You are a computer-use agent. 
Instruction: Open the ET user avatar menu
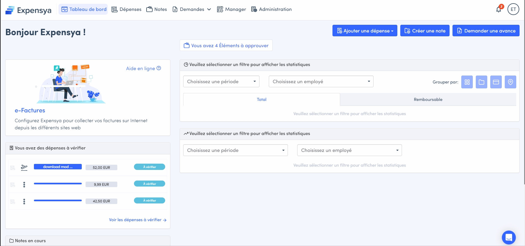pyautogui.click(x=513, y=9)
